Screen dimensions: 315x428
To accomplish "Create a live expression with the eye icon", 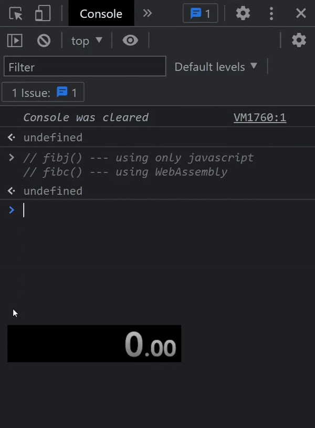I will click(x=130, y=40).
